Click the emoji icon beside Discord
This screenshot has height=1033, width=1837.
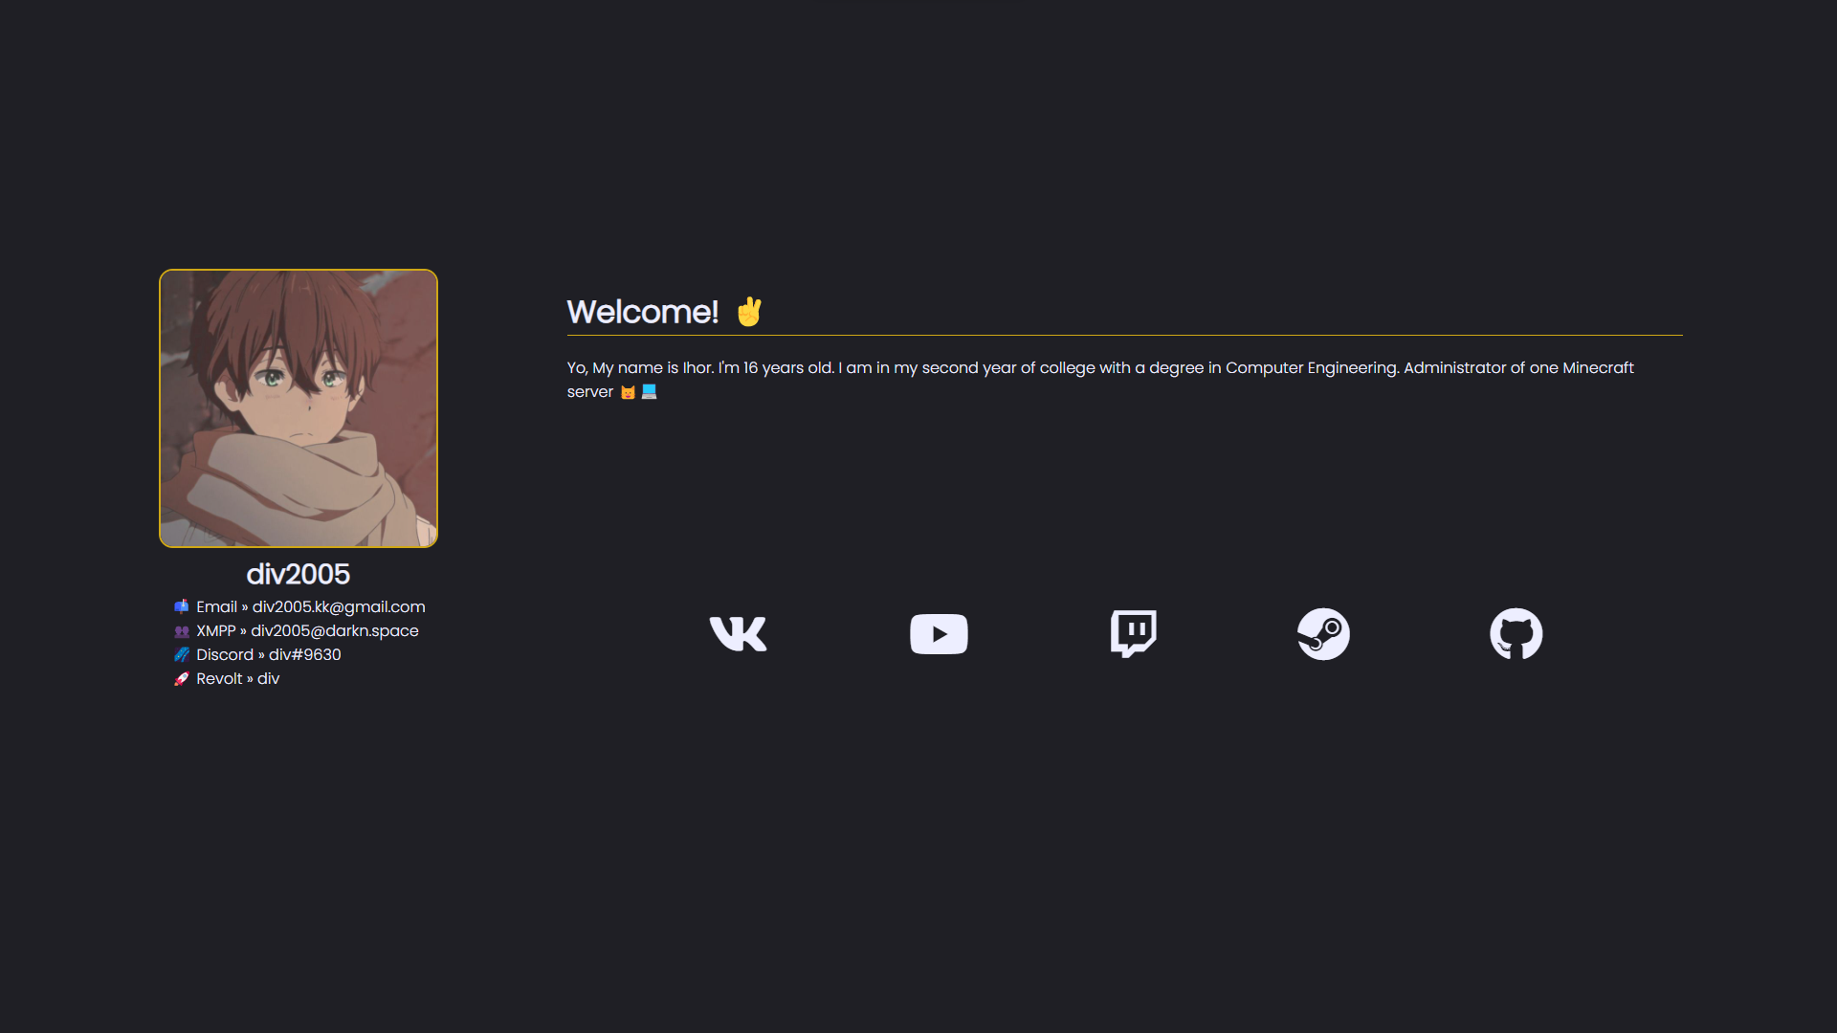(x=182, y=654)
